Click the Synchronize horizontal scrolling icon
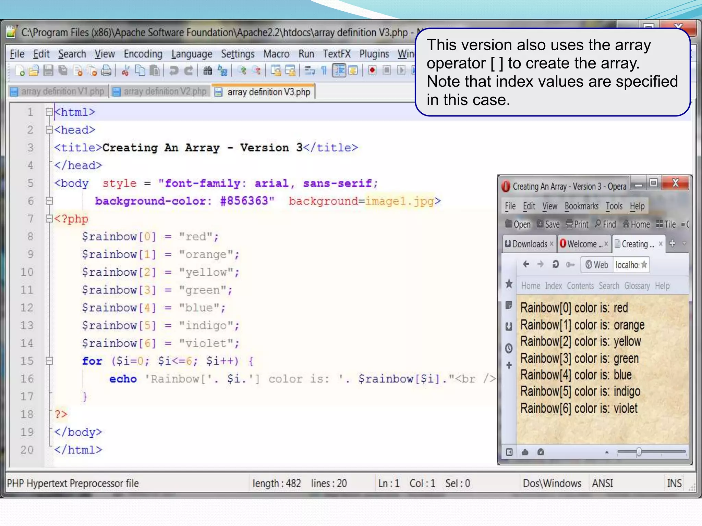This screenshot has height=526, width=702. [290, 71]
